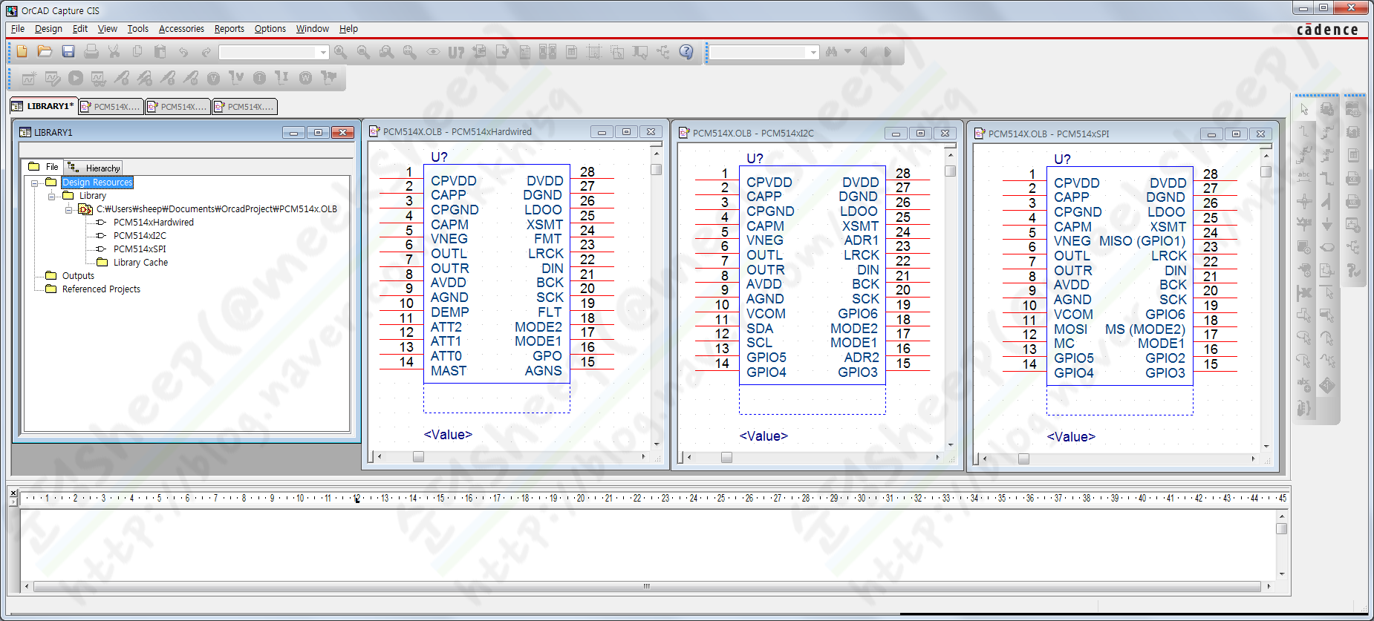This screenshot has width=1374, height=621.
Task: Open the Tools menu
Action: 137,29
